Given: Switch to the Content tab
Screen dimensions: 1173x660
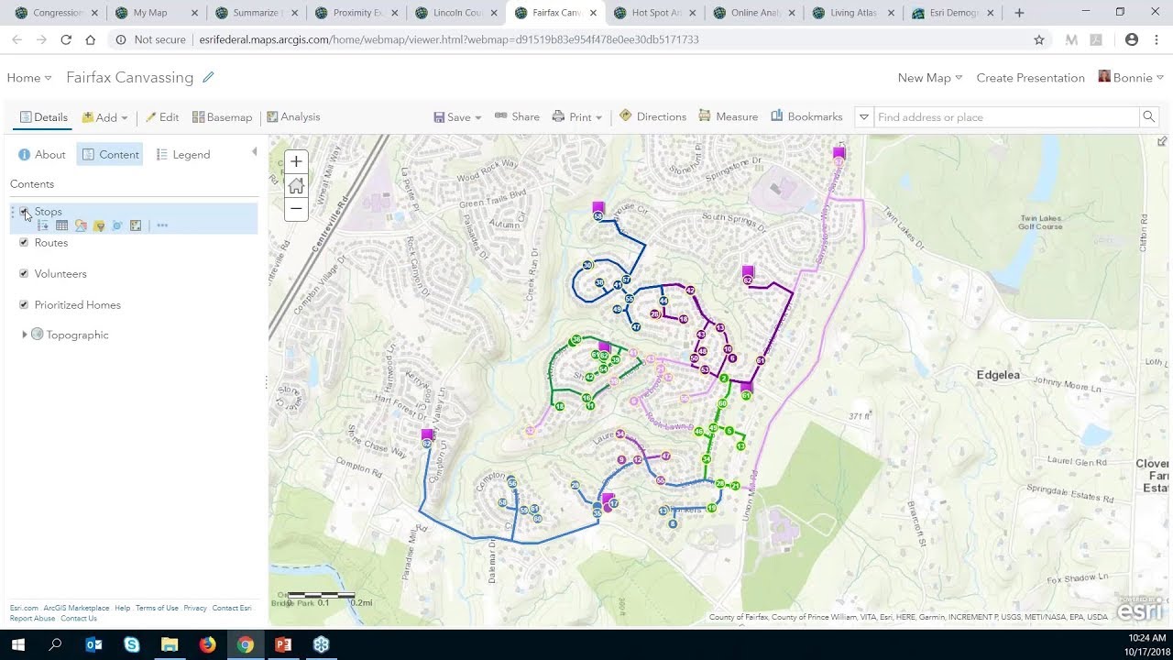Looking at the screenshot, I should [110, 155].
